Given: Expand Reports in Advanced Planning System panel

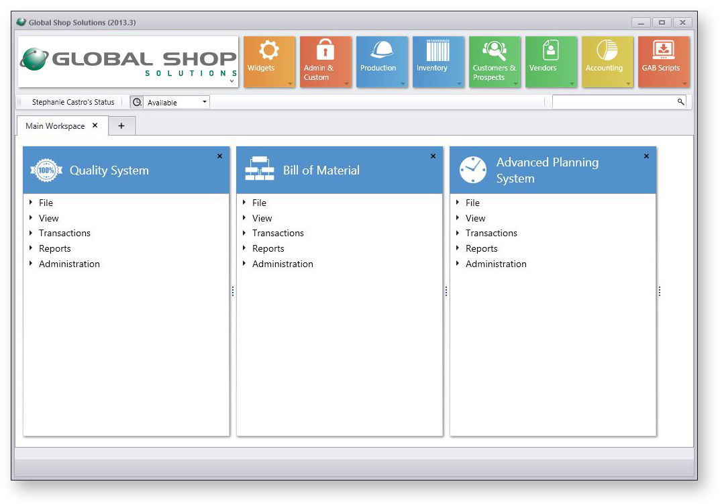Looking at the screenshot, I should click(481, 249).
